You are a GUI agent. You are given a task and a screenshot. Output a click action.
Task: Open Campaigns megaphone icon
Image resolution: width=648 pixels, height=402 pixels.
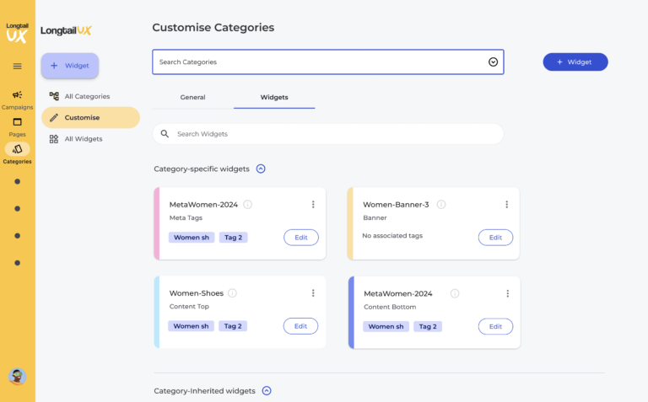(x=17, y=95)
